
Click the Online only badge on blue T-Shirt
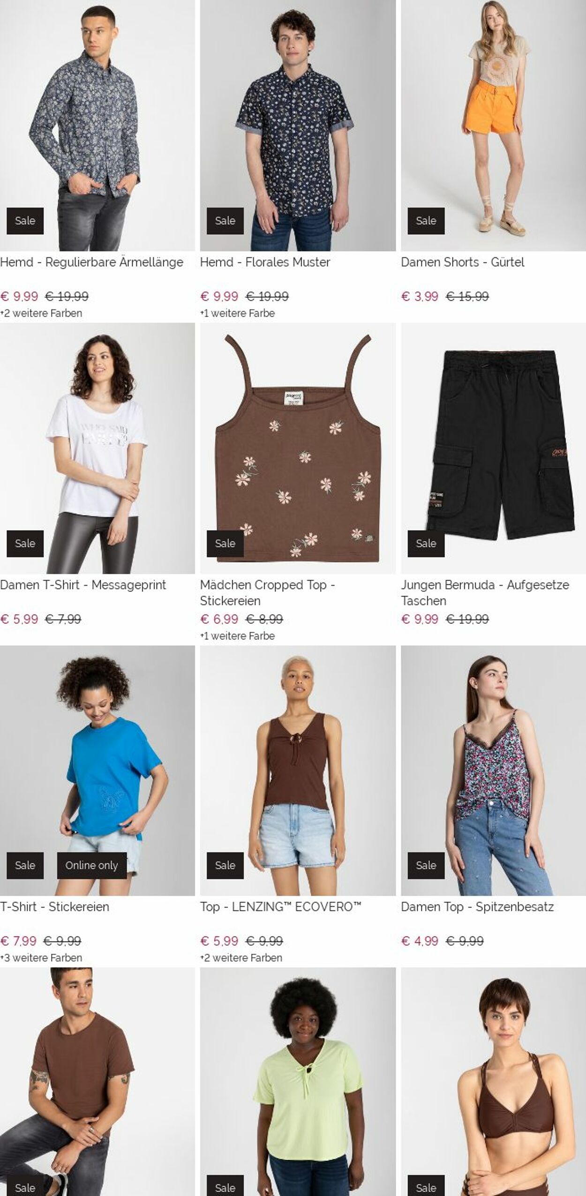pos(92,865)
